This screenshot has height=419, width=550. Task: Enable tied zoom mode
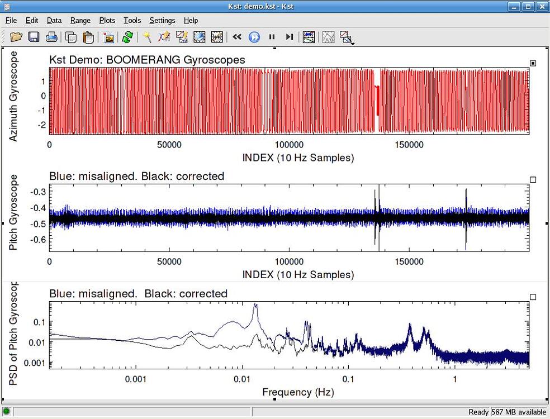308,37
